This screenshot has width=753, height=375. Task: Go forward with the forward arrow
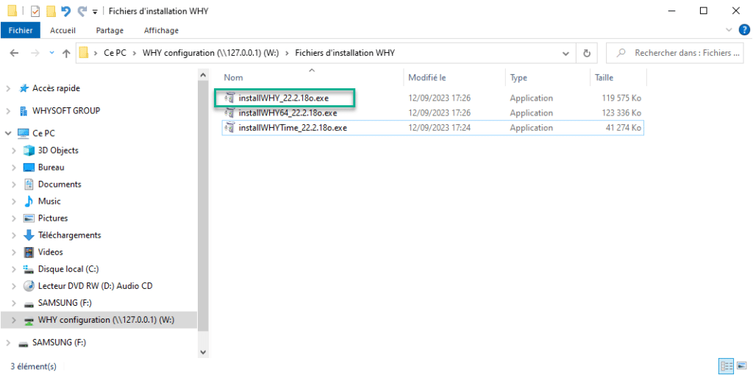pos(35,53)
